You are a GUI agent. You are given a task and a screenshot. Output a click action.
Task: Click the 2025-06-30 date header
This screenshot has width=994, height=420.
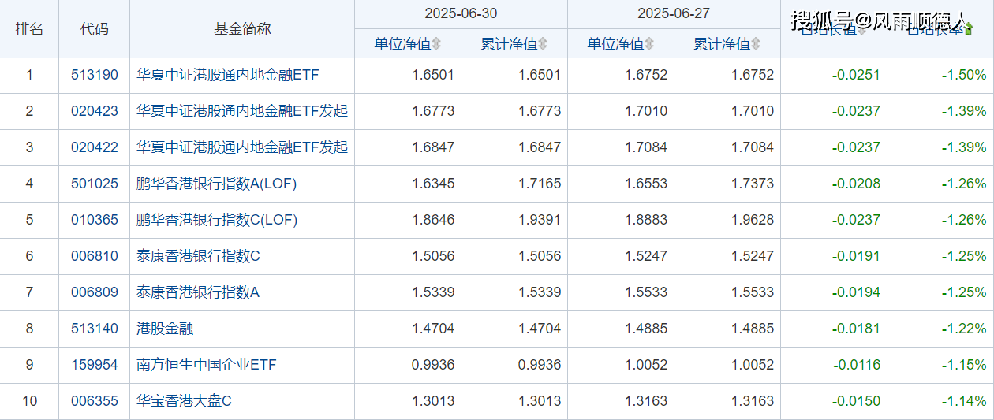click(x=461, y=14)
